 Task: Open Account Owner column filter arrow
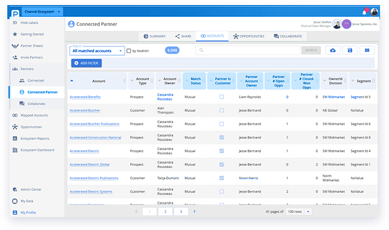(x=159, y=81)
